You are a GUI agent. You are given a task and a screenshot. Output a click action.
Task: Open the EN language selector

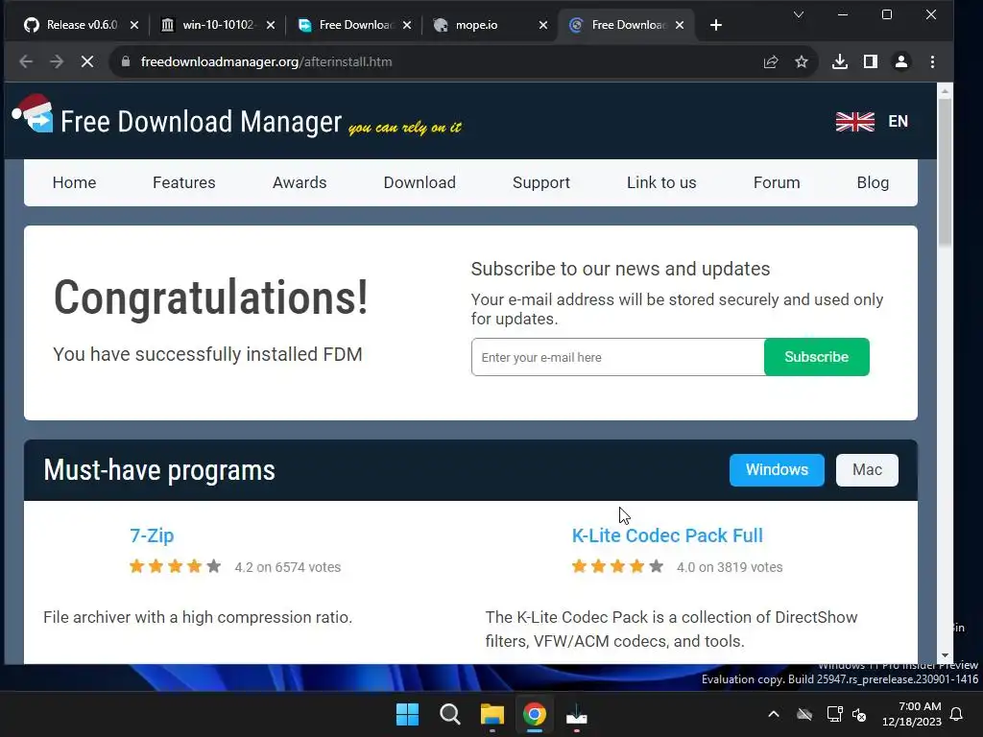tap(898, 122)
